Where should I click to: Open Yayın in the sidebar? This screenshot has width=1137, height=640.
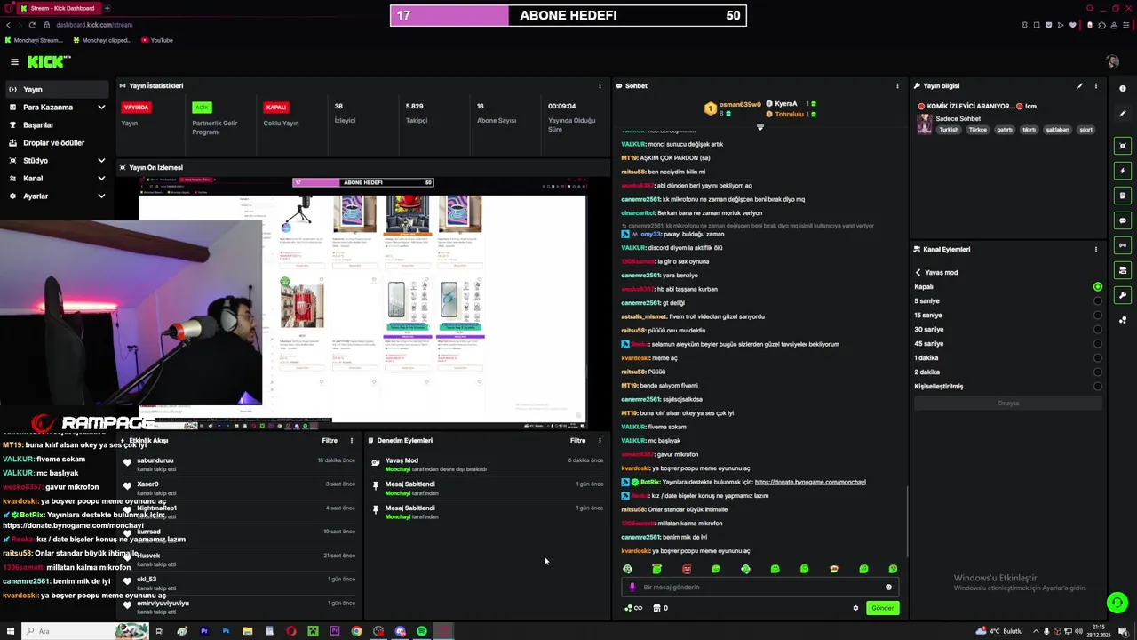click(x=57, y=90)
